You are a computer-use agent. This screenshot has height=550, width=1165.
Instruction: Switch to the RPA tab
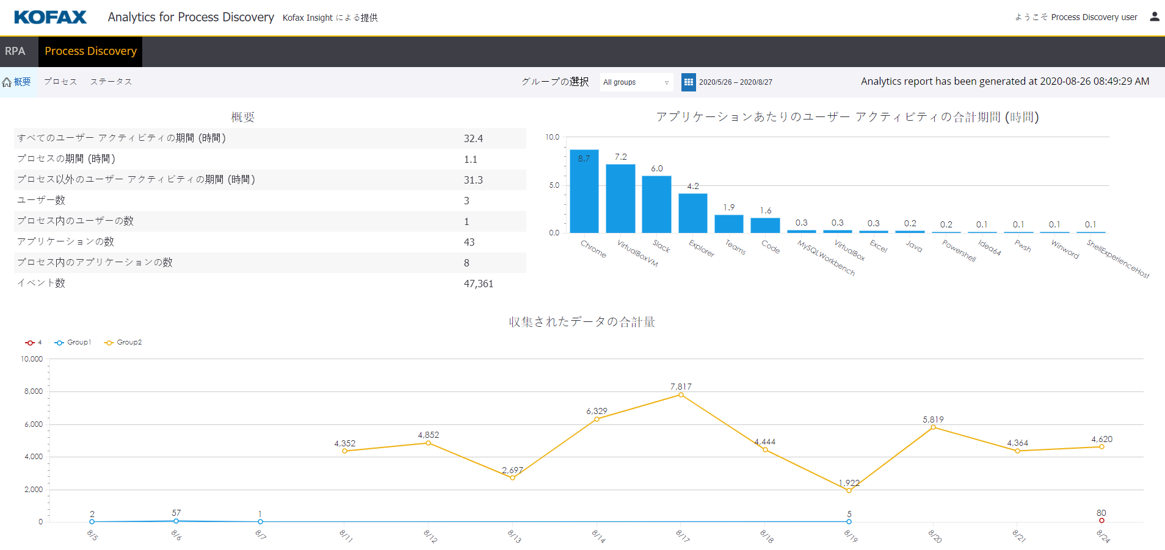tap(15, 51)
